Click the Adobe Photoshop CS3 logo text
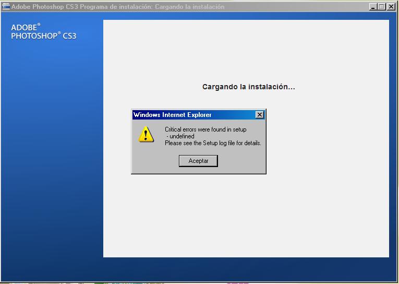Viewport: 399px width, 284px height. tap(43, 31)
